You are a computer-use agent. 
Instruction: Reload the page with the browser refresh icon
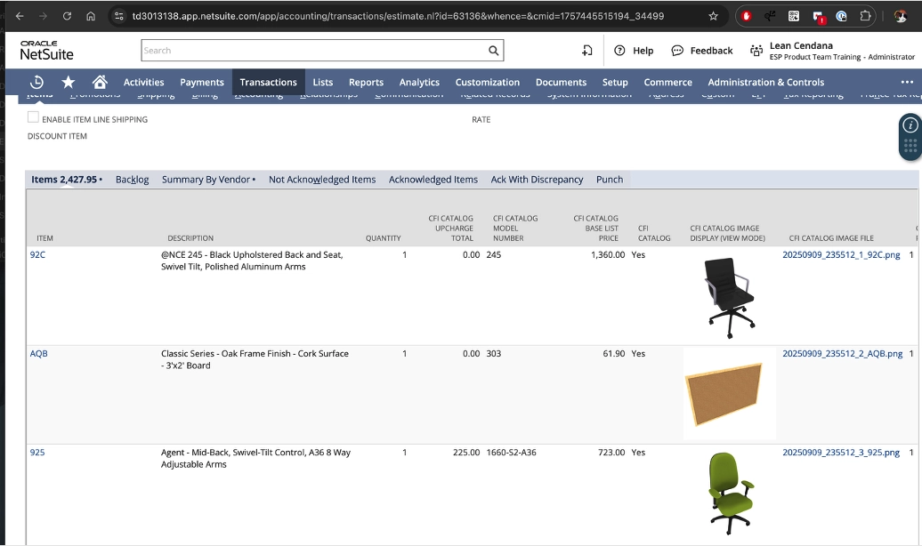(x=67, y=15)
